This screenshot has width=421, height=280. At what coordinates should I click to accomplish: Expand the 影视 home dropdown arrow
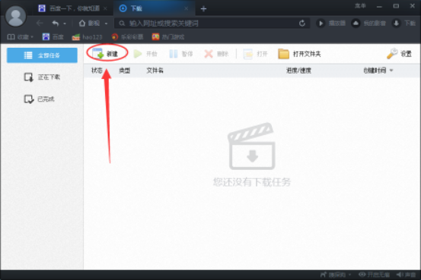107,24
